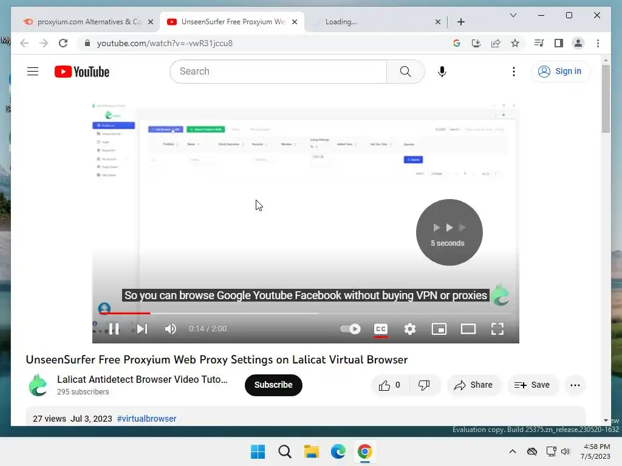Reload the current page
Image resolution: width=622 pixels, height=466 pixels.
coord(63,43)
